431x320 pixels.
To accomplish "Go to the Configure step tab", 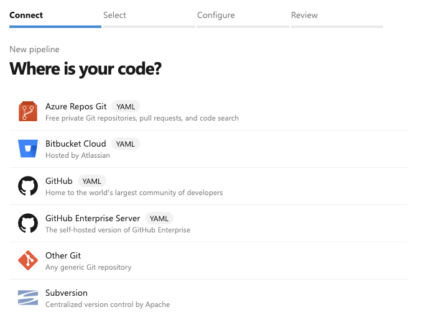I will (x=216, y=15).
